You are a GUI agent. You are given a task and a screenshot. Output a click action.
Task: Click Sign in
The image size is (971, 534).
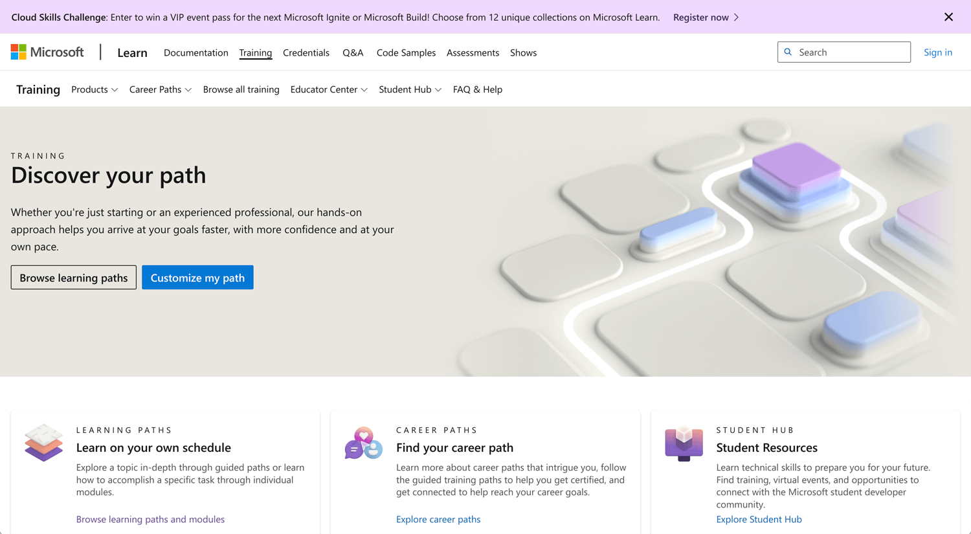(x=938, y=52)
